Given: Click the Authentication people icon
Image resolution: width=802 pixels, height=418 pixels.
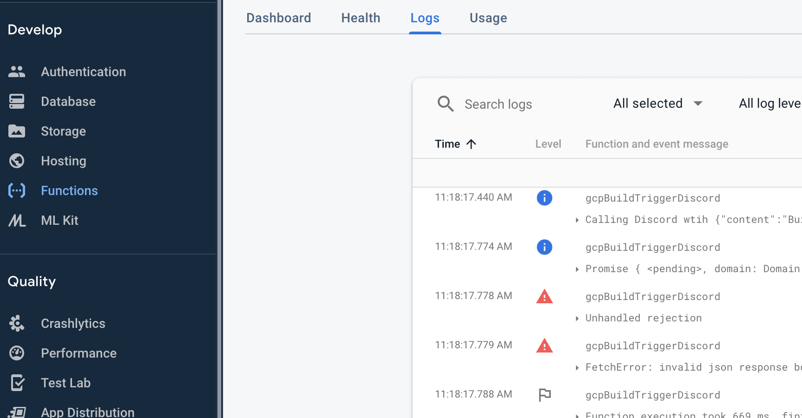Looking at the screenshot, I should click(x=17, y=72).
